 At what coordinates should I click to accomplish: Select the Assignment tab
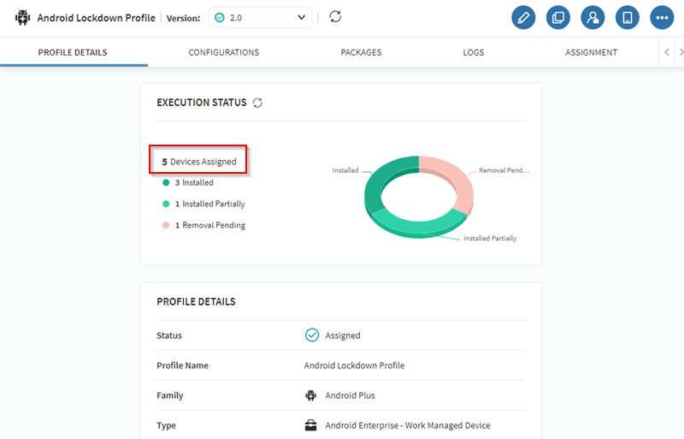pyautogui.click(x=591, y=52)
